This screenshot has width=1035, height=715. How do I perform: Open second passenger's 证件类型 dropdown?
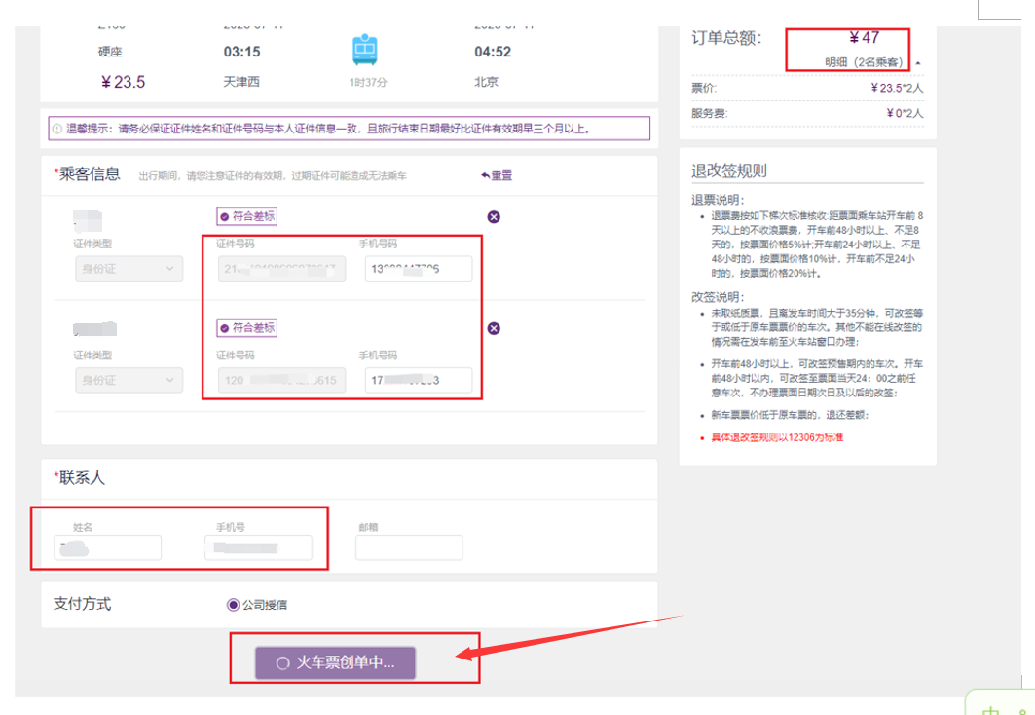coord(129,381)
